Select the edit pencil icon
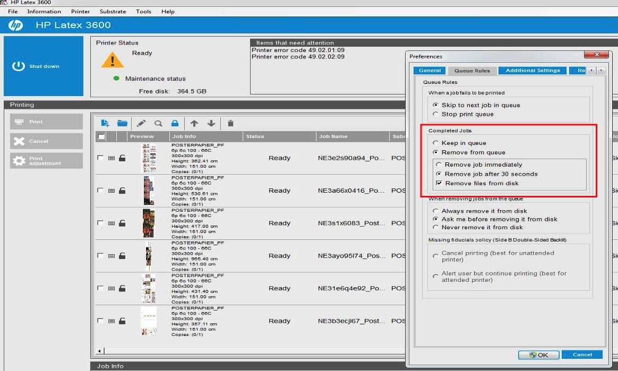The height and width of the screenshot is (371, 618). click(x=141, y=123)
